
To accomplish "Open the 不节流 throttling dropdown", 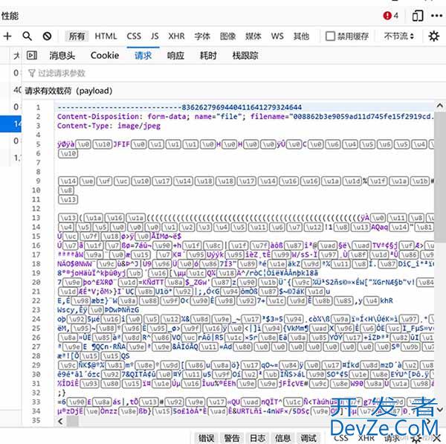I will tap(398, 36).
